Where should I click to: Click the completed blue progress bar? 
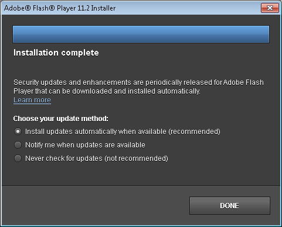(141, 34)
